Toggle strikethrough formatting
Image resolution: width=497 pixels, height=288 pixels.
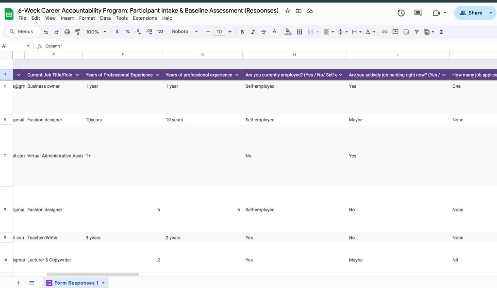(x=264, y=32)
